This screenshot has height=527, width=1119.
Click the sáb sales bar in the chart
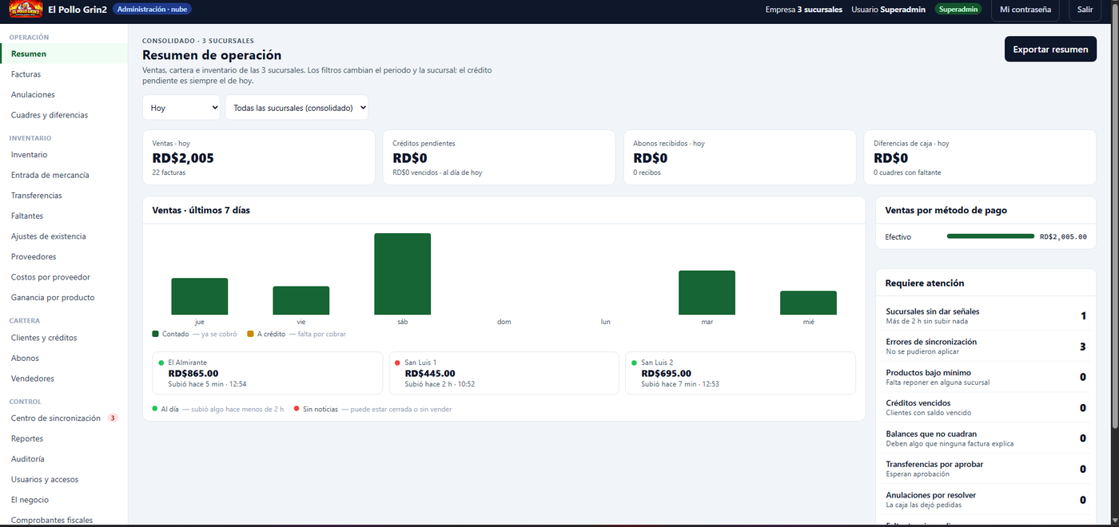coord(402,274)
